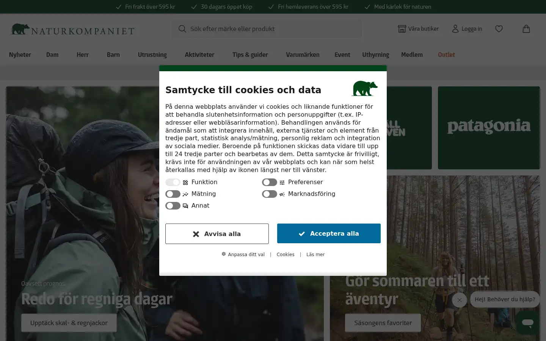Open the Varumärken menu
Screen dimensions: 546x341
(303, 55)
